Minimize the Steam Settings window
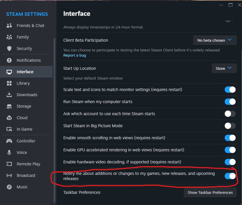Image resolution: width=242 pixels, height=205 pixels. pos(221,5)
